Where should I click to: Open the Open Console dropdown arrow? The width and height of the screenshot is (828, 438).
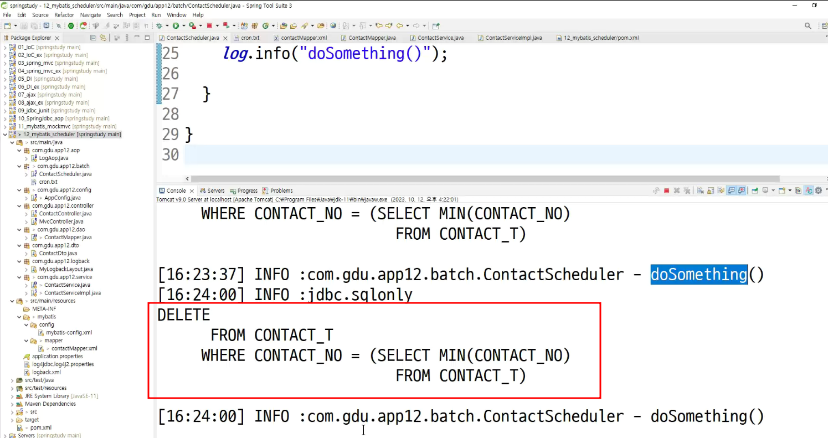790,190
